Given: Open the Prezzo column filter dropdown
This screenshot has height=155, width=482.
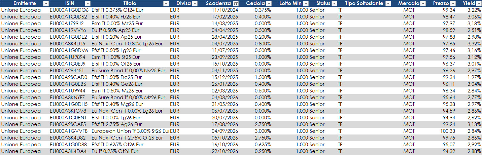Looking at the screenshot, I should tap(453, 3).
